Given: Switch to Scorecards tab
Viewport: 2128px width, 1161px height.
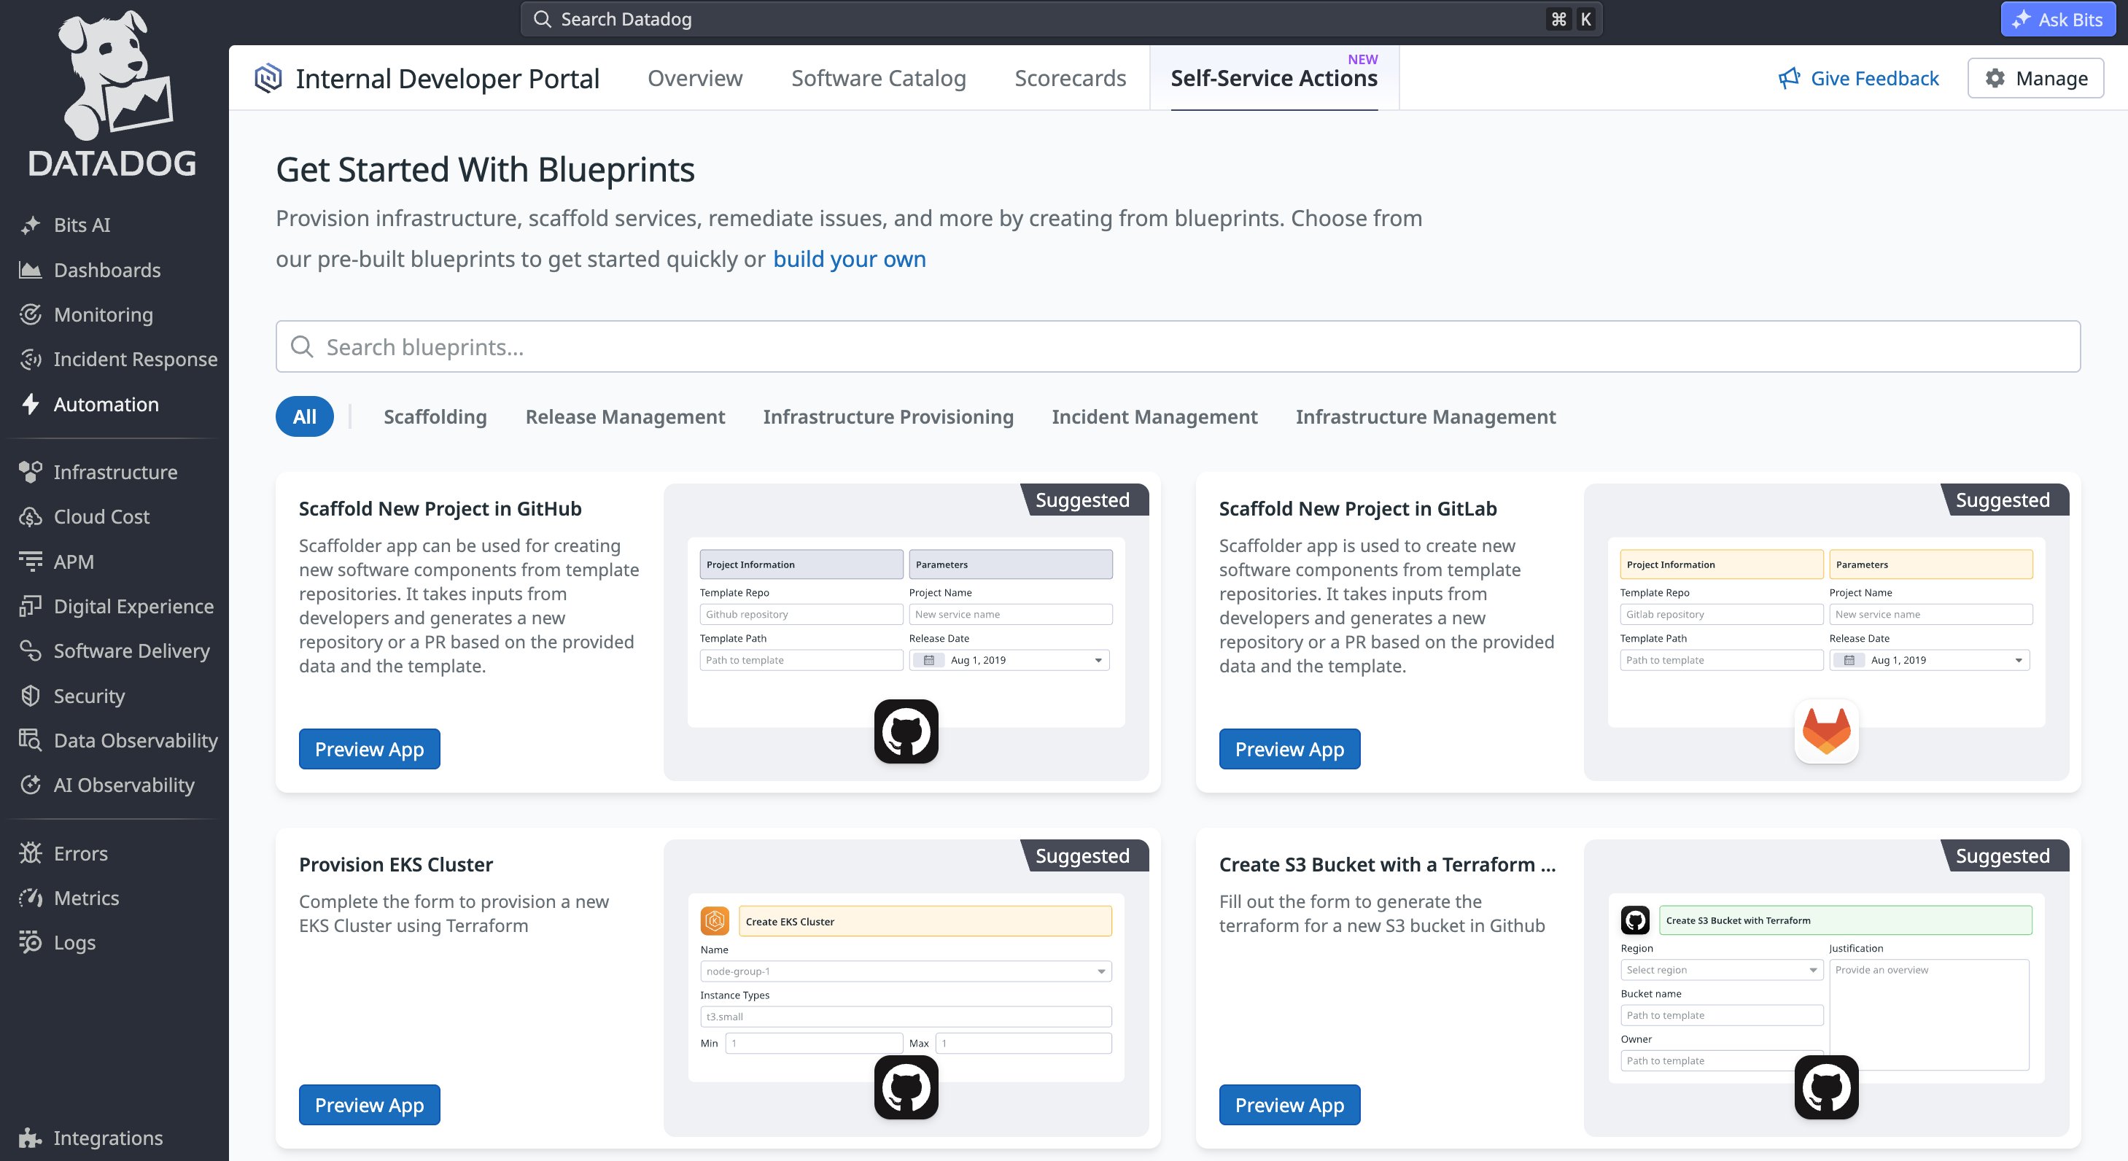Looking at the screenshot, I should pyautogui.click(x=1070, y=79).
